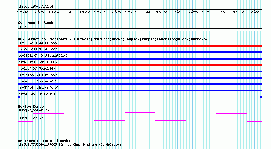Open nsv1030767 (Coe2014) variant
Image resolution: width=271 pixels, height=149 pixels.
click(x=37, y=68)
